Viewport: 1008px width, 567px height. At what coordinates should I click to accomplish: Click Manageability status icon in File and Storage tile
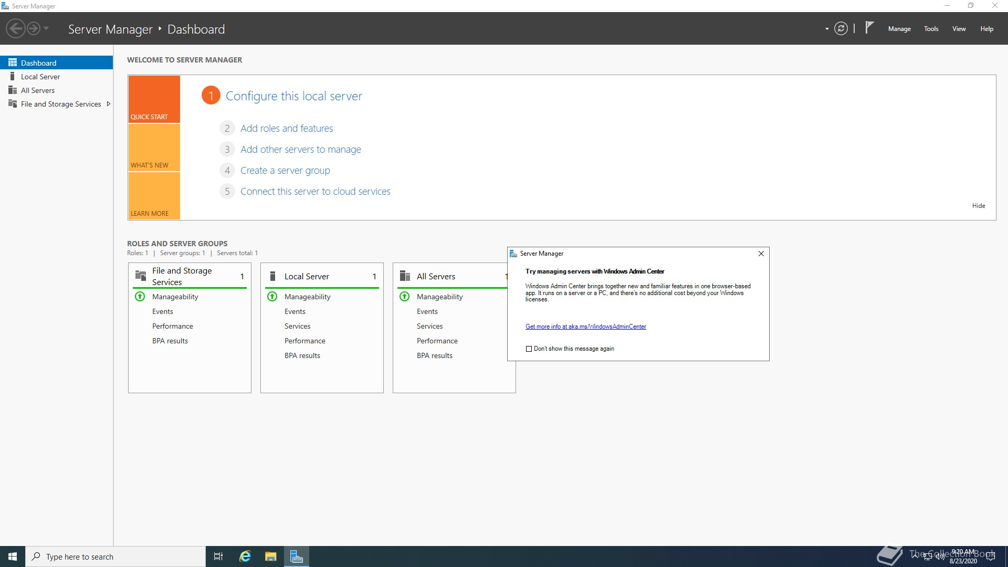tap(140, 297)
